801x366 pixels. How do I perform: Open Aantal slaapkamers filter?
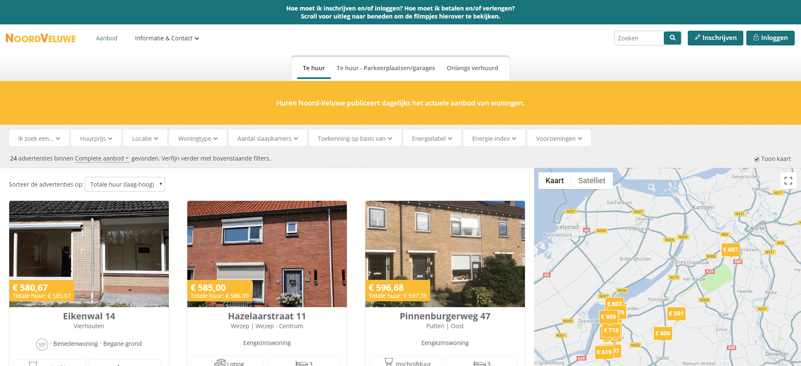[268, 138]
